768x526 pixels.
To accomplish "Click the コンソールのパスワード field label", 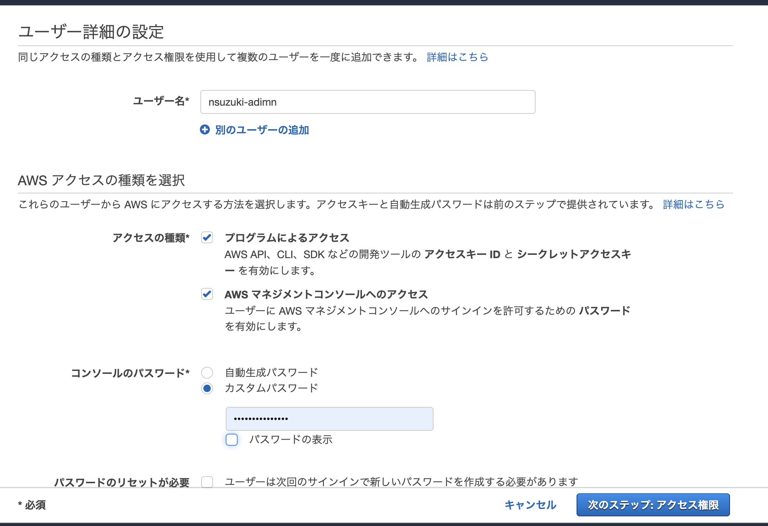I will point(131,372).
